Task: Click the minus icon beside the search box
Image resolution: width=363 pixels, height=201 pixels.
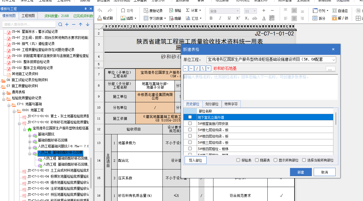Action: point(73,24)
